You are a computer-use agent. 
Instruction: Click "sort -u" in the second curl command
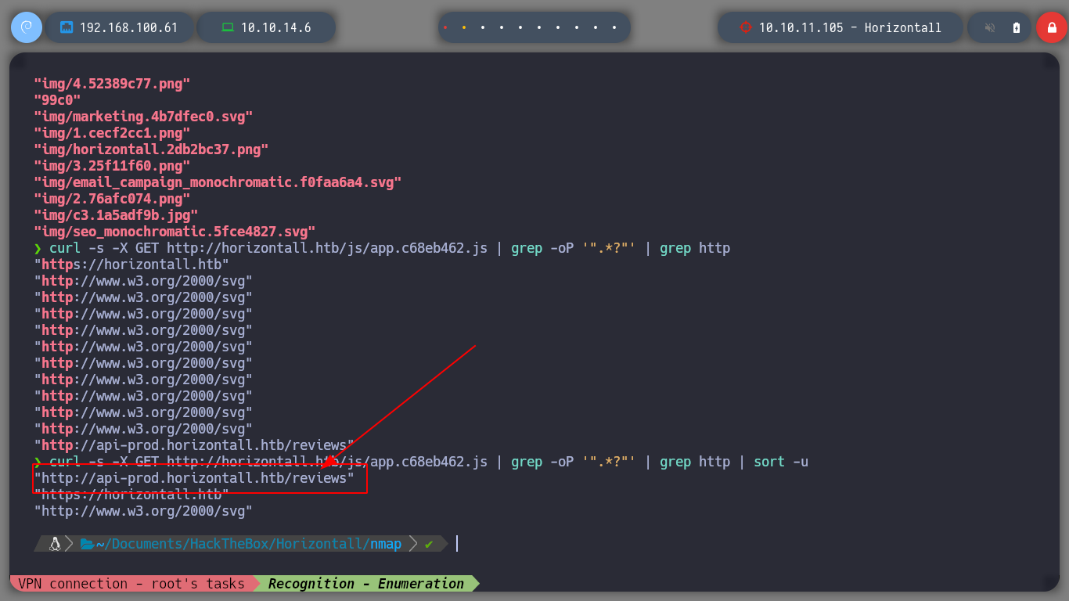(x=781, y=462)
